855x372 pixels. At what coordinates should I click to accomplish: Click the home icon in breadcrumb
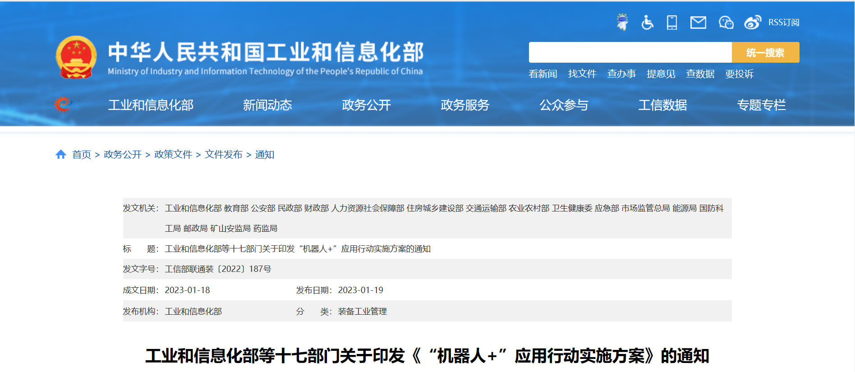61,155
